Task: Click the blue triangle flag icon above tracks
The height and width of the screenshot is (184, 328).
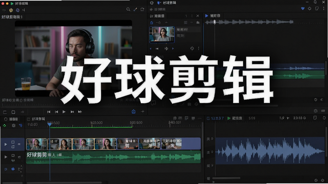Action: [x=20, y=126]
